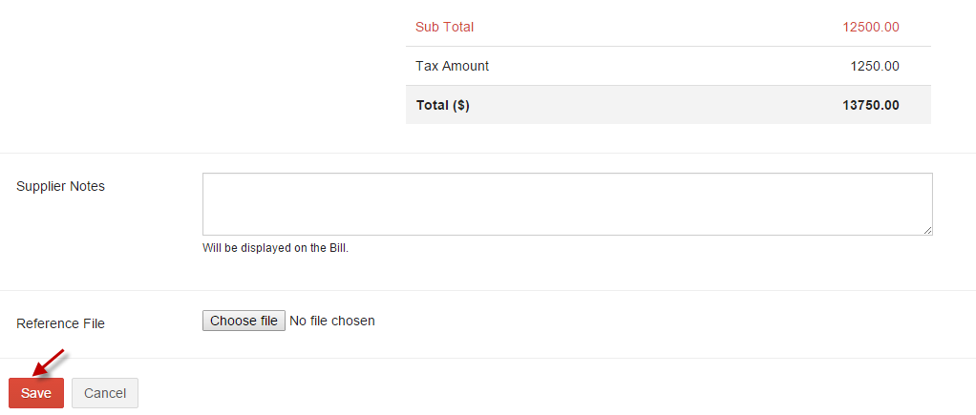Click the red arrow pointing to Save
Viewport: 976px width, 415px height.
click(x=49, y=363)
